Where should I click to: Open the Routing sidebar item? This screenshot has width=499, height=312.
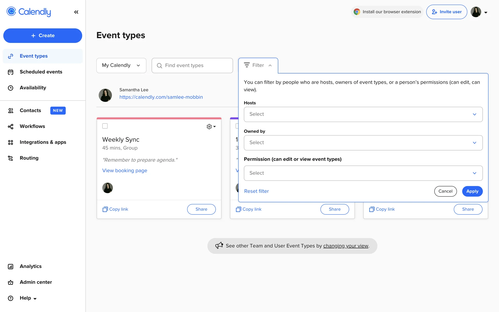29,158
